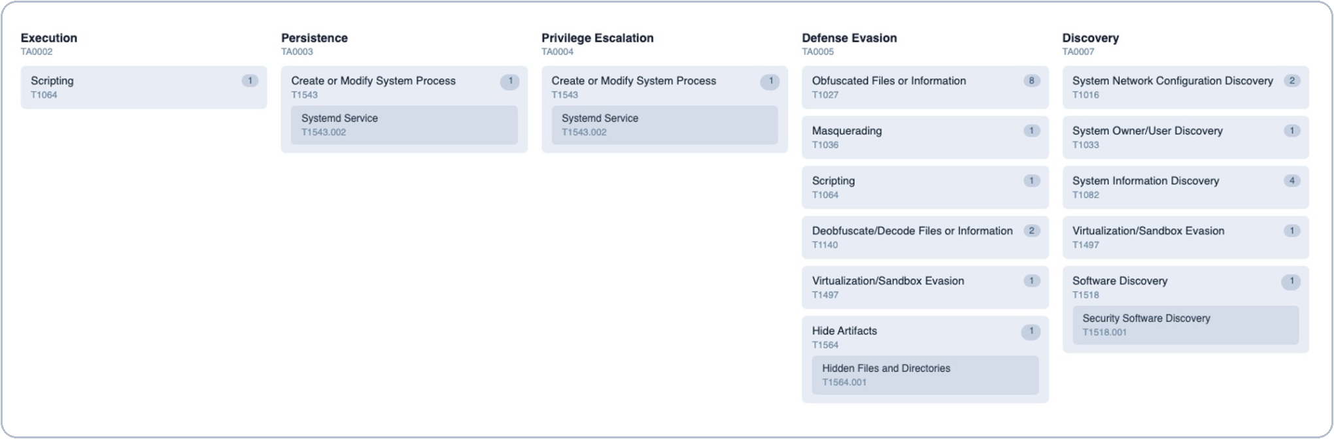
Task: Open Virtualization/Sandbox Evasion under Discovery
Action: coord(1174,237)
